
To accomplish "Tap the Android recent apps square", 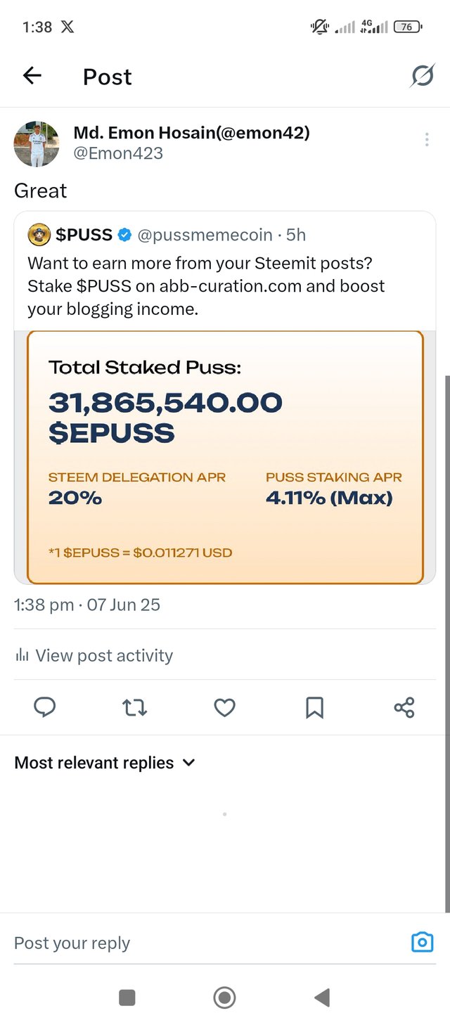I will click(127, 997).
